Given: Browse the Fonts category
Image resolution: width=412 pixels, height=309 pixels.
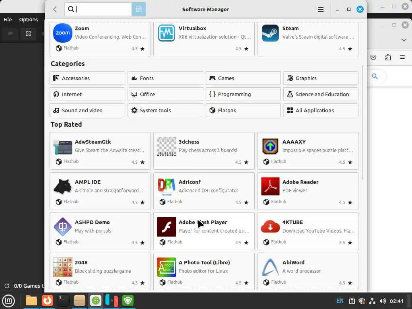Looking at the screenshot, I should pos(165,78).
